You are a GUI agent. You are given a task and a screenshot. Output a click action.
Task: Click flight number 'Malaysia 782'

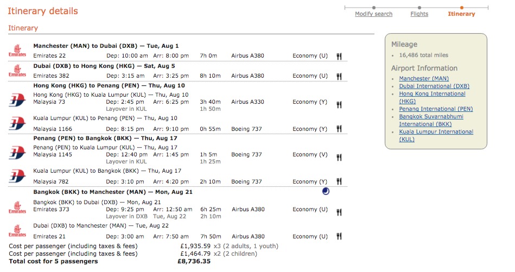[50, 181]
